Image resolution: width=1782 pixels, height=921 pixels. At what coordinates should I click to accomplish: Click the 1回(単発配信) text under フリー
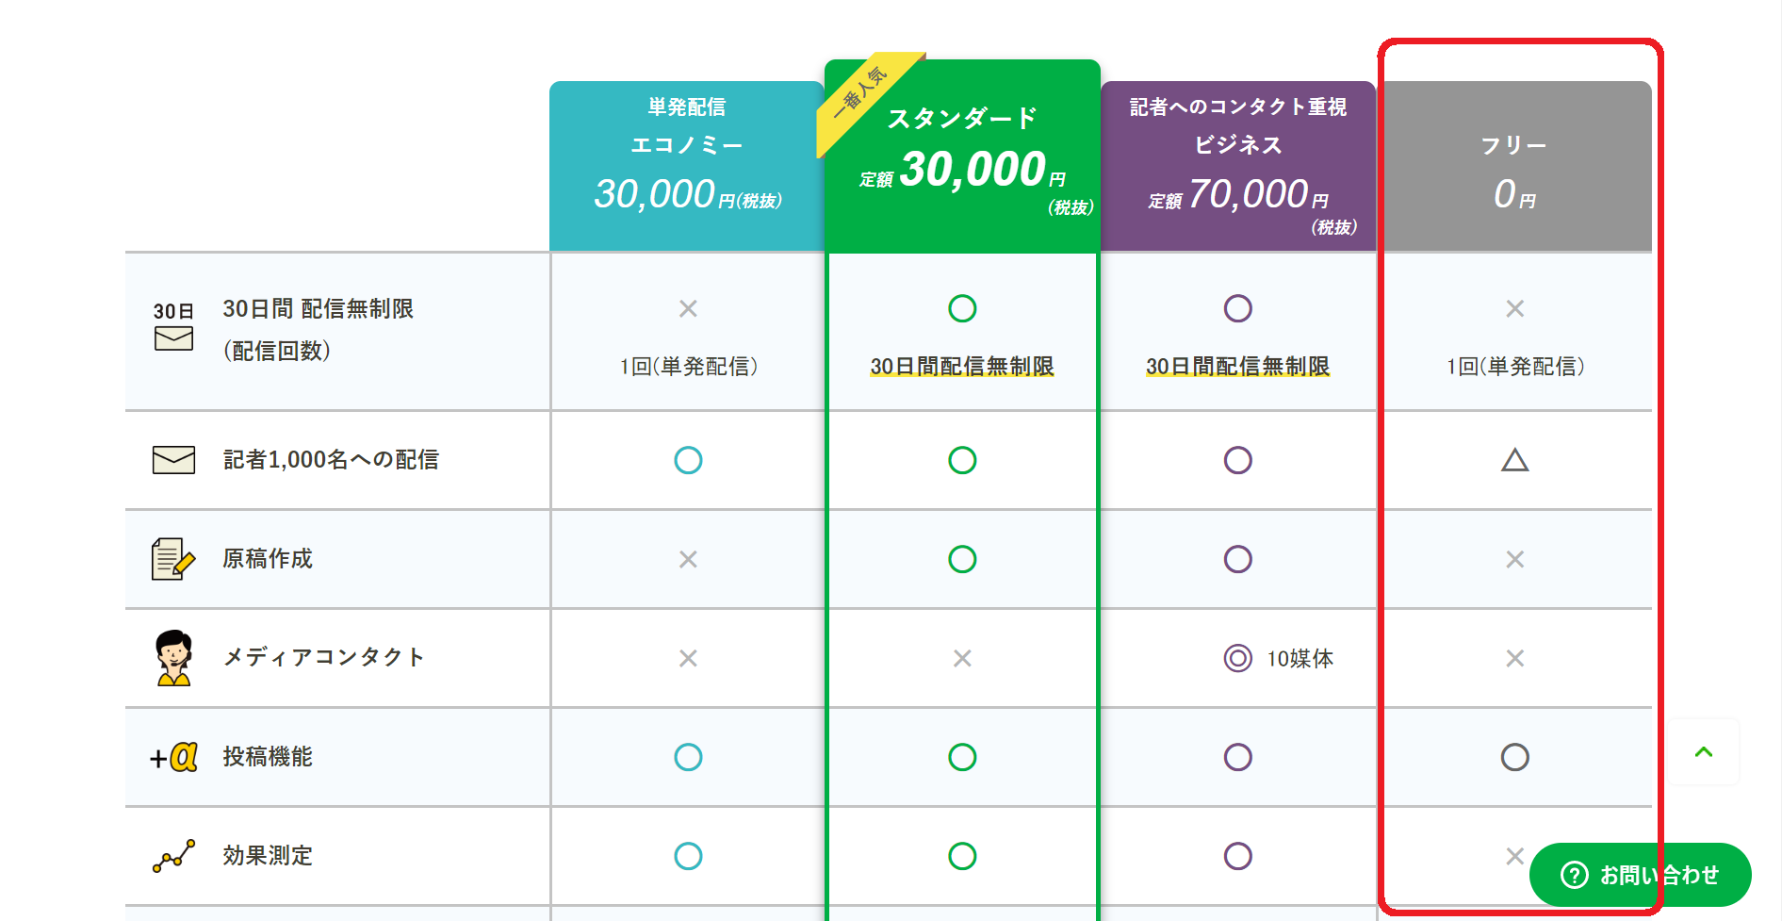click(1515, 367)
